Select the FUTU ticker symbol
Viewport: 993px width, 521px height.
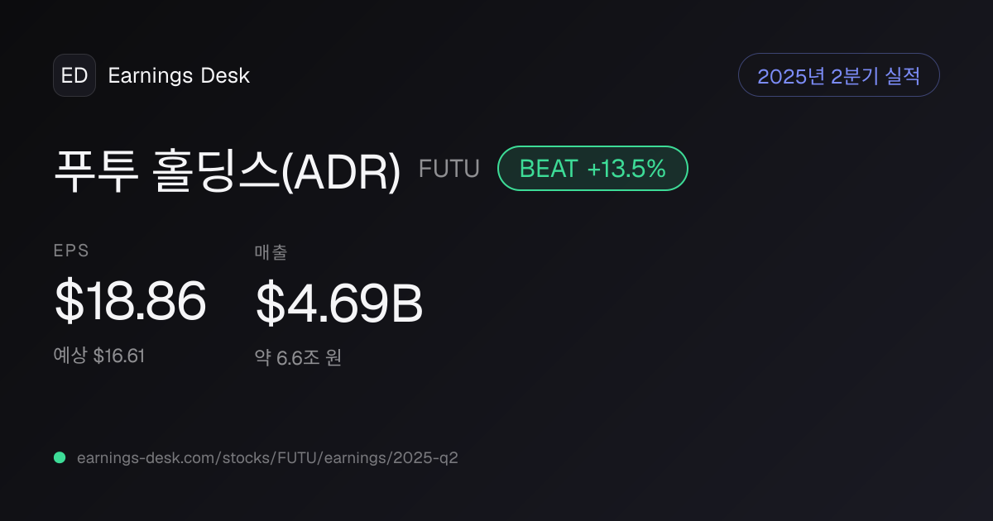pyautogui.click(x=449, y=169)
